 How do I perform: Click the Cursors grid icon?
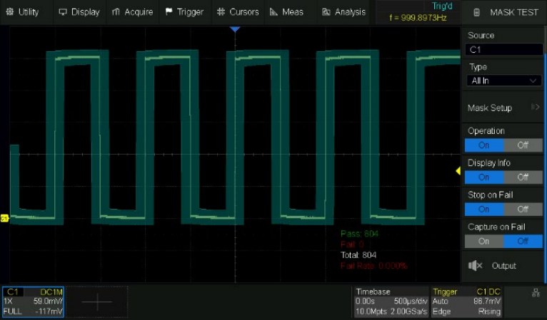tap(221, 12)
